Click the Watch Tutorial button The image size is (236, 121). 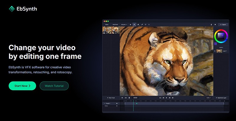(x=54, y=86)
